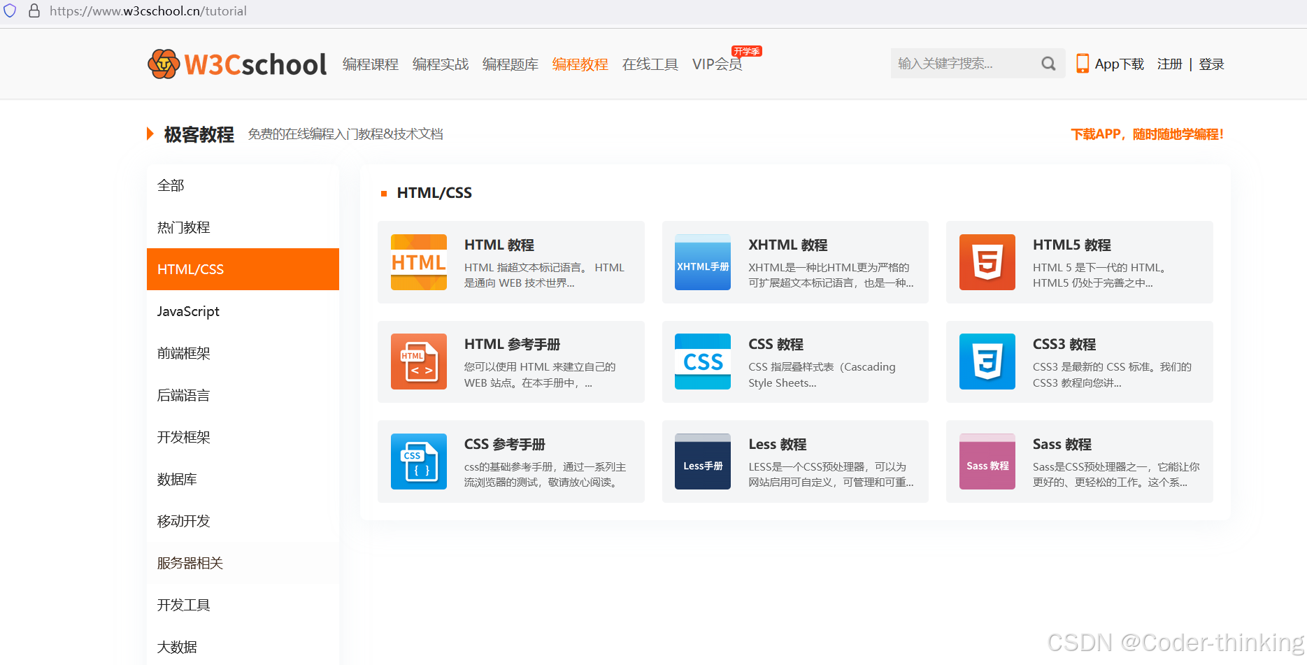Click subtitle '免费的在线编程入门教程&技术文档'
Screen dimensions: 1307x665
[345, 134]
